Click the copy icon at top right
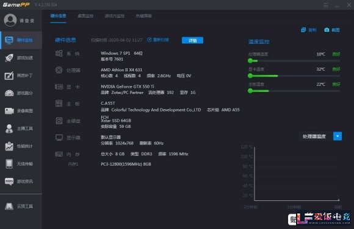354x229 pixels. click(303, 30)
